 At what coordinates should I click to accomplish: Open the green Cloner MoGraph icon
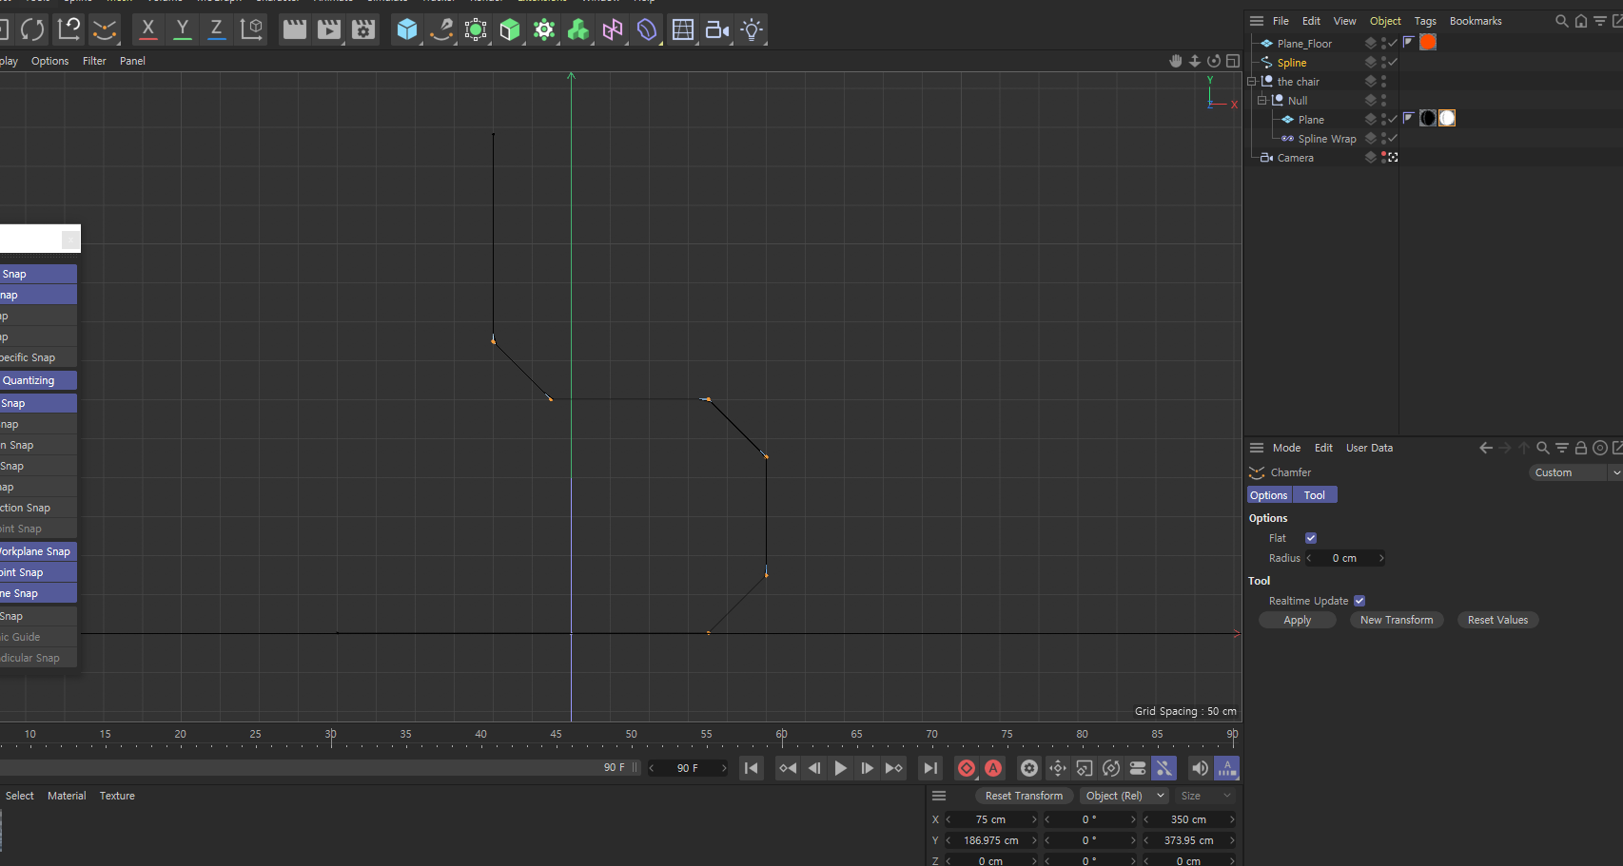click(x=578, y=29)
